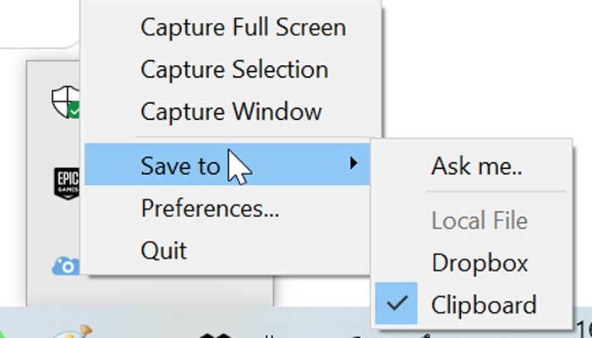
Task: Click the taskbar clock at the bottom right
Action: click(584, 330)
